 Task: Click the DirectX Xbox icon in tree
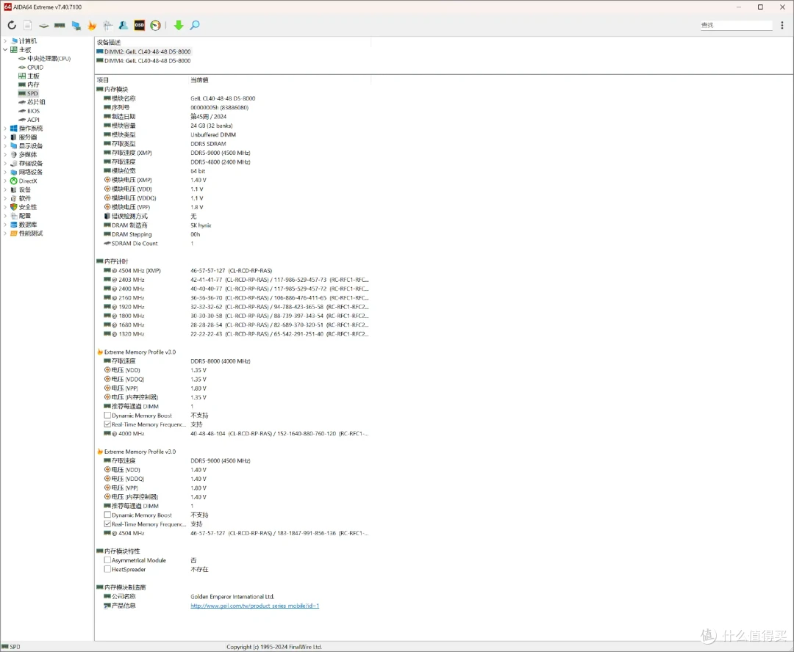(x=14, y=181)
